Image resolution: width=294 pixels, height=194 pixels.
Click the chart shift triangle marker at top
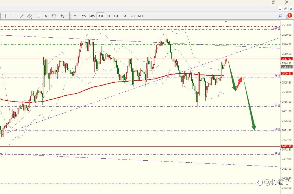pyautogui.click(x=226, y=22)
